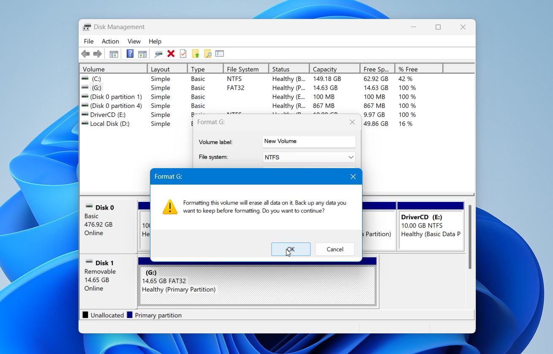Click the checklist settings toolbar icon

click(x=220, y=54)
